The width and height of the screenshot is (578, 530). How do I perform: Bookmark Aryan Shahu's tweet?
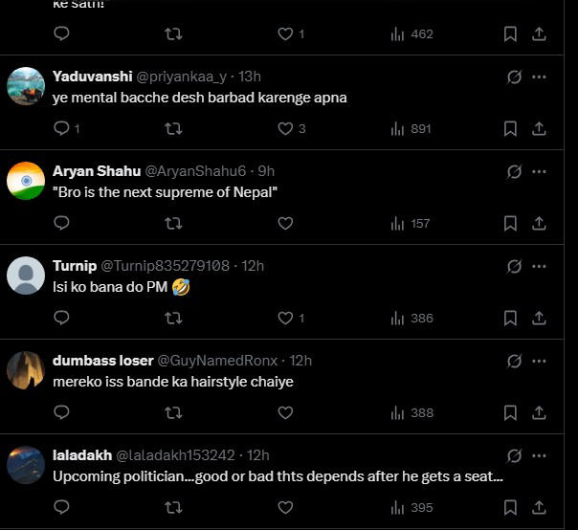pos(511,223)
